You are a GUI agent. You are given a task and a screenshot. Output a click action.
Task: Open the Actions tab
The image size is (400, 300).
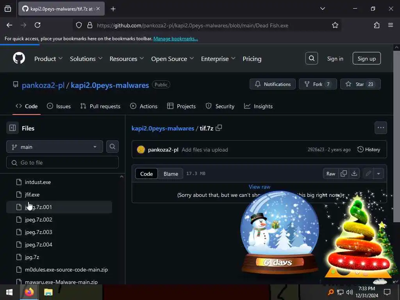coord(144,106)
